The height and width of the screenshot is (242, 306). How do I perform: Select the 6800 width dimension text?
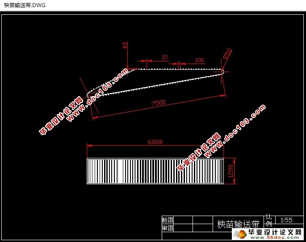click(x=155, y=142)
